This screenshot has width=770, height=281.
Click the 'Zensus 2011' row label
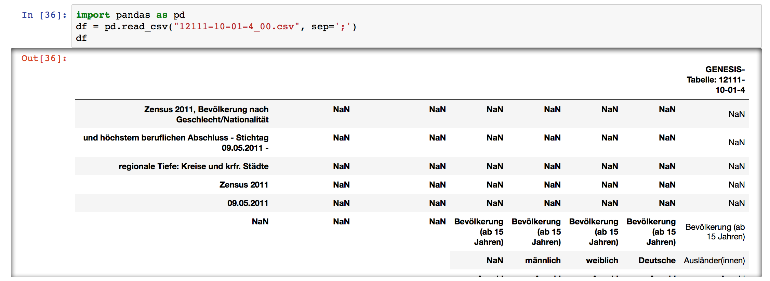point(244,185)
